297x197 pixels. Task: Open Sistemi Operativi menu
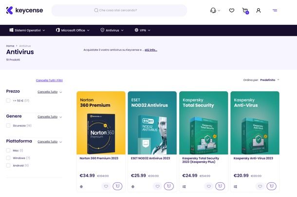(x=27, y=30)
